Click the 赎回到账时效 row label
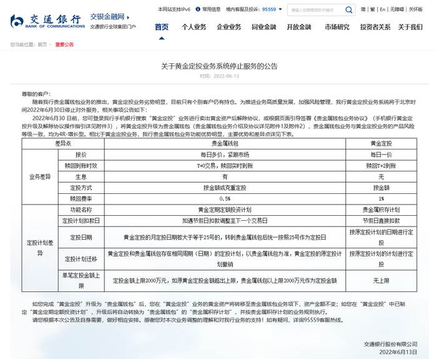 [81, 166]
